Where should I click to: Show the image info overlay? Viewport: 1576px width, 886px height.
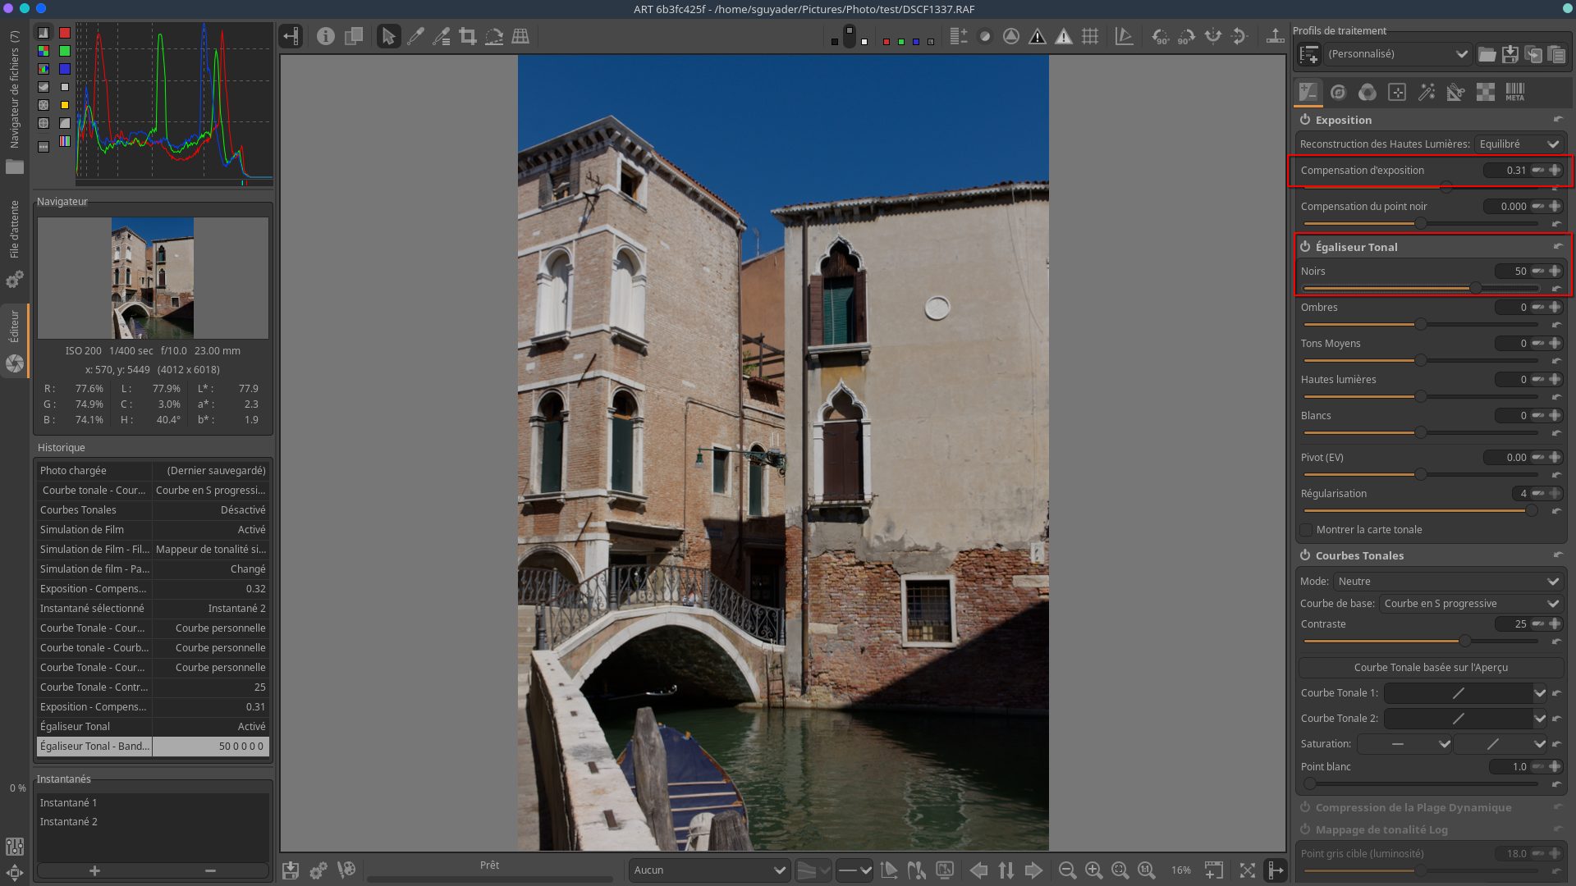click(326, 36)
